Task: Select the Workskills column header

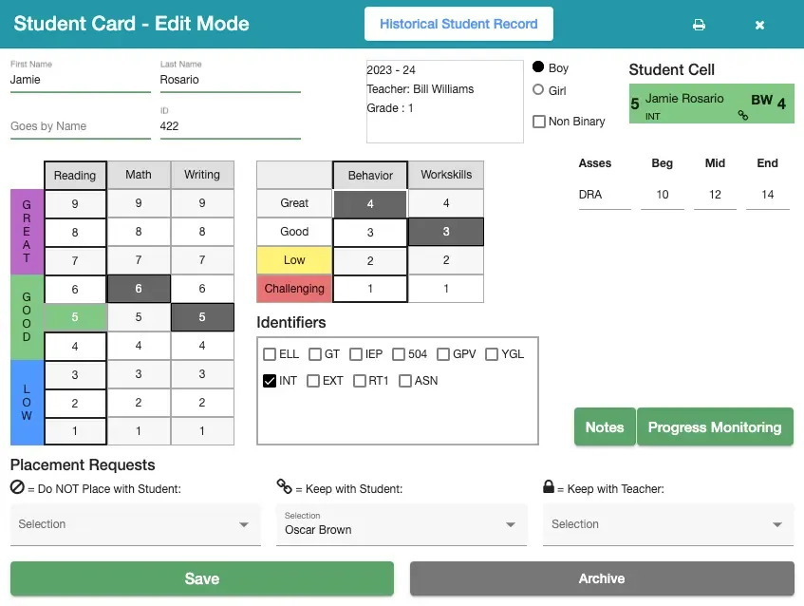Action: (x=446, y=175)
